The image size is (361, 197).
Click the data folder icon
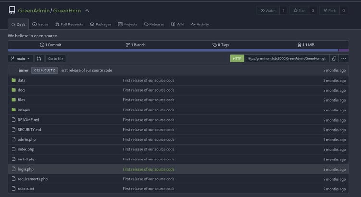click(x=13, y=80)
